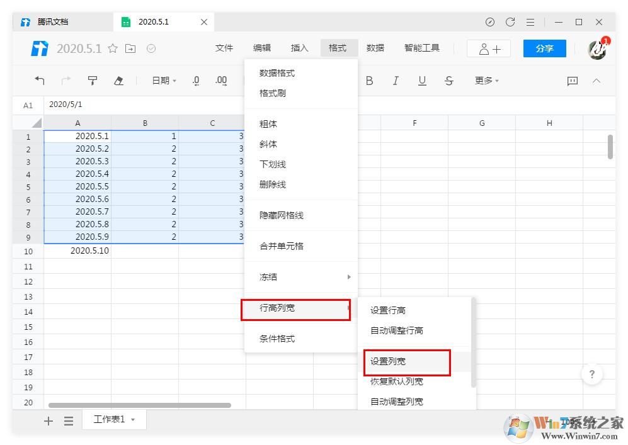The width and height of the screenshot is (628, 445).
Task: Open the 更多 formatting dropdown
Action: click(x=486, y=81)
